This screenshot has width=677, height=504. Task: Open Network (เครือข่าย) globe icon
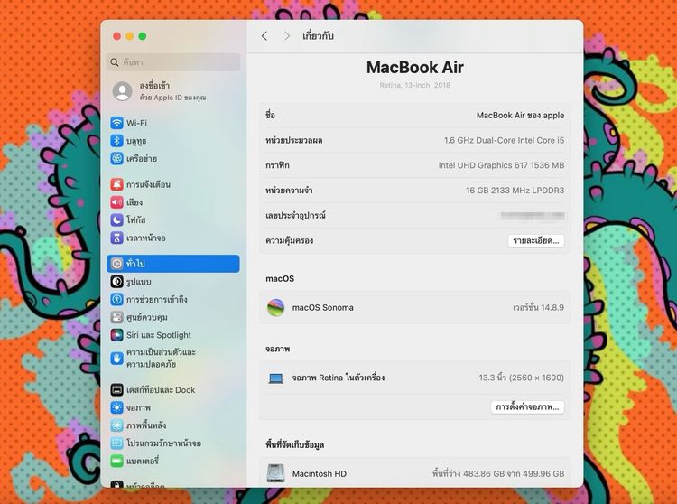coord(116,158)
